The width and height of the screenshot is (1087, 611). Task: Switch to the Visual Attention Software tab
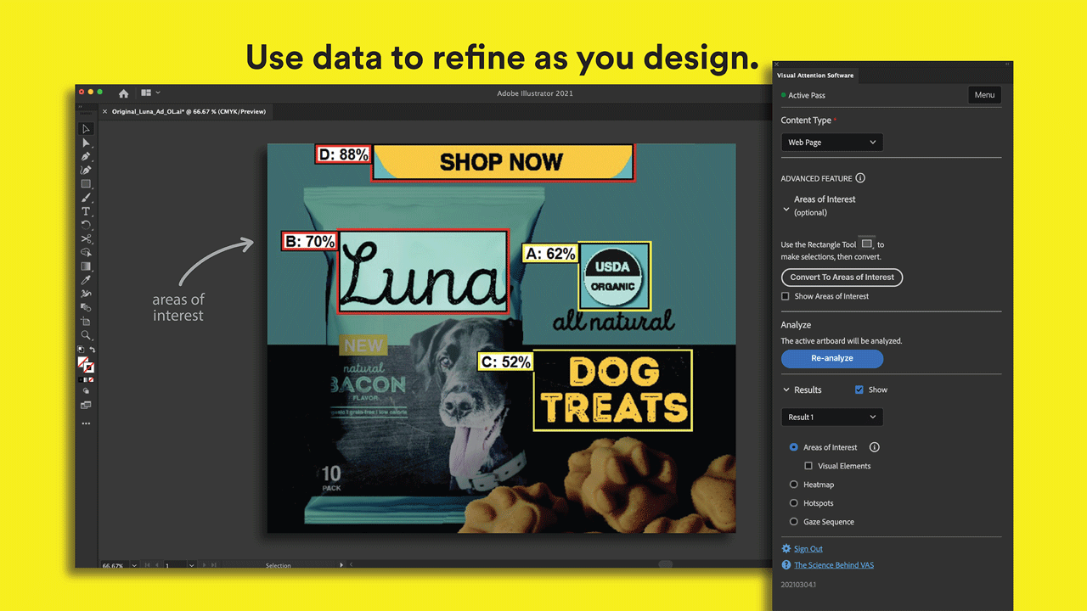click(x=815, y=76)
